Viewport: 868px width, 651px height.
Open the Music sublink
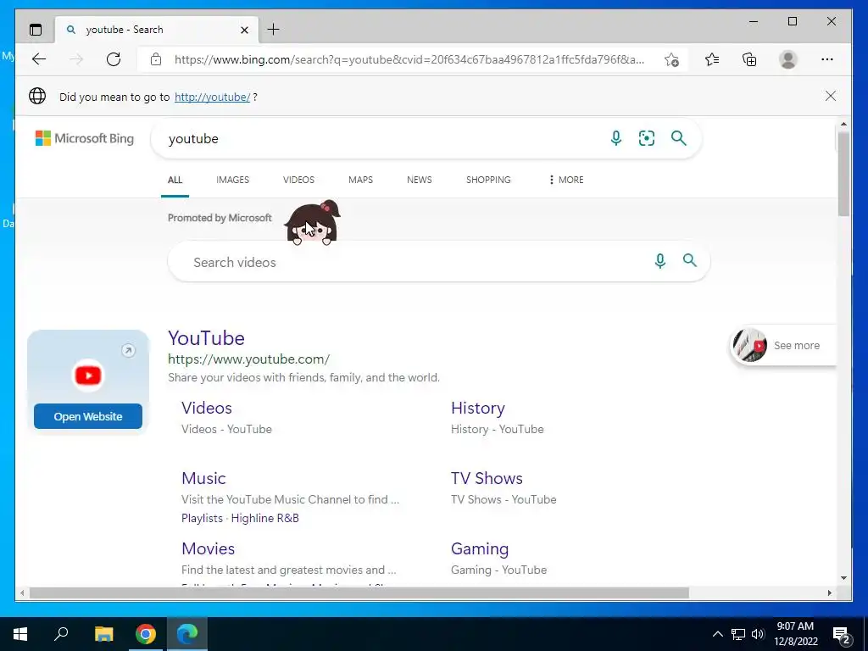click(203, 478)
